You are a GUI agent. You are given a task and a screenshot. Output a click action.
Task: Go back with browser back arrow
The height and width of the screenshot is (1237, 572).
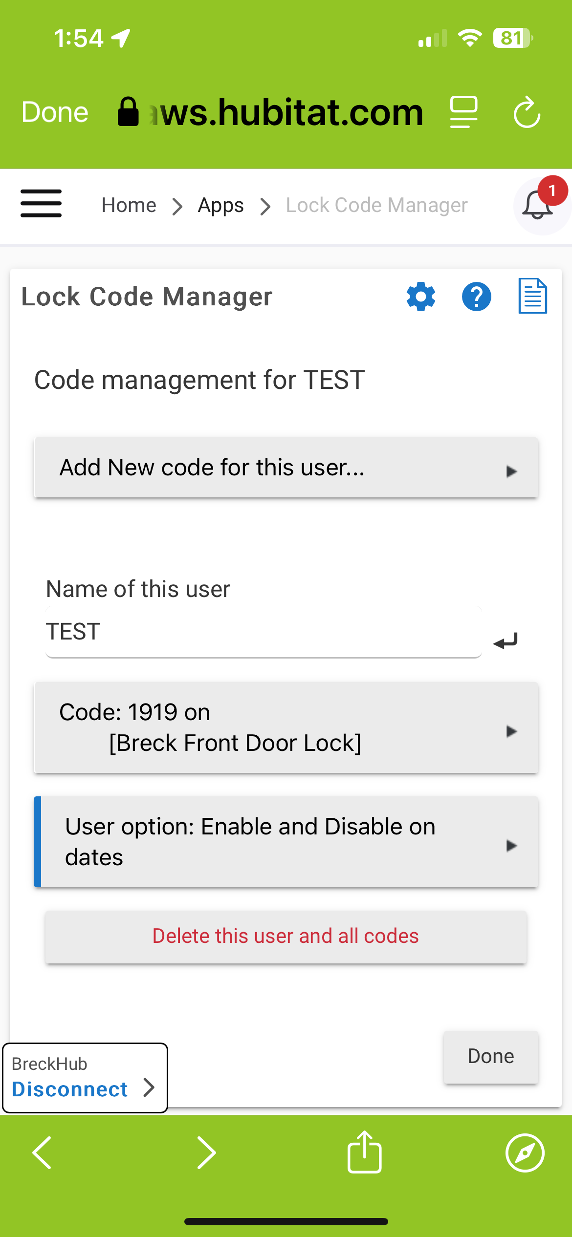coord(42,1152)
